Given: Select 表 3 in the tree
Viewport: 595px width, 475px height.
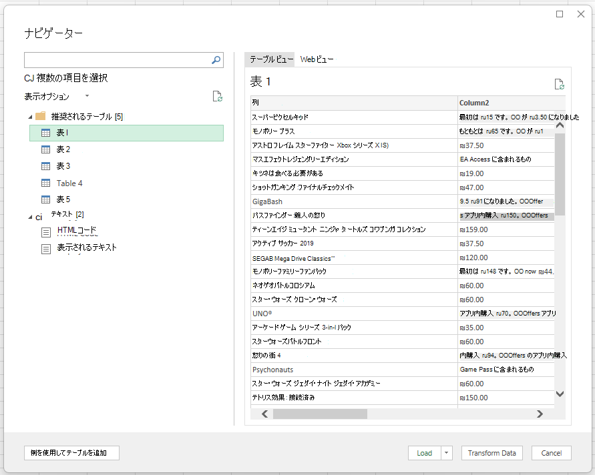Looking at the screenshot, I should (x=63, y=166).
